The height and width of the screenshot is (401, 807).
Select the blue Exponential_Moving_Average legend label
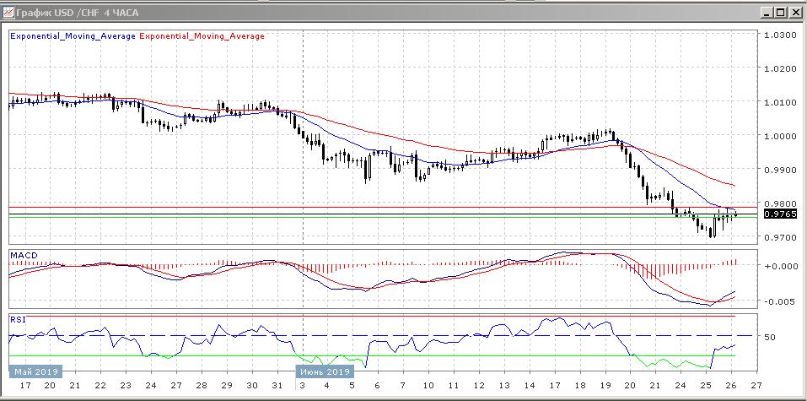[71, 36]
